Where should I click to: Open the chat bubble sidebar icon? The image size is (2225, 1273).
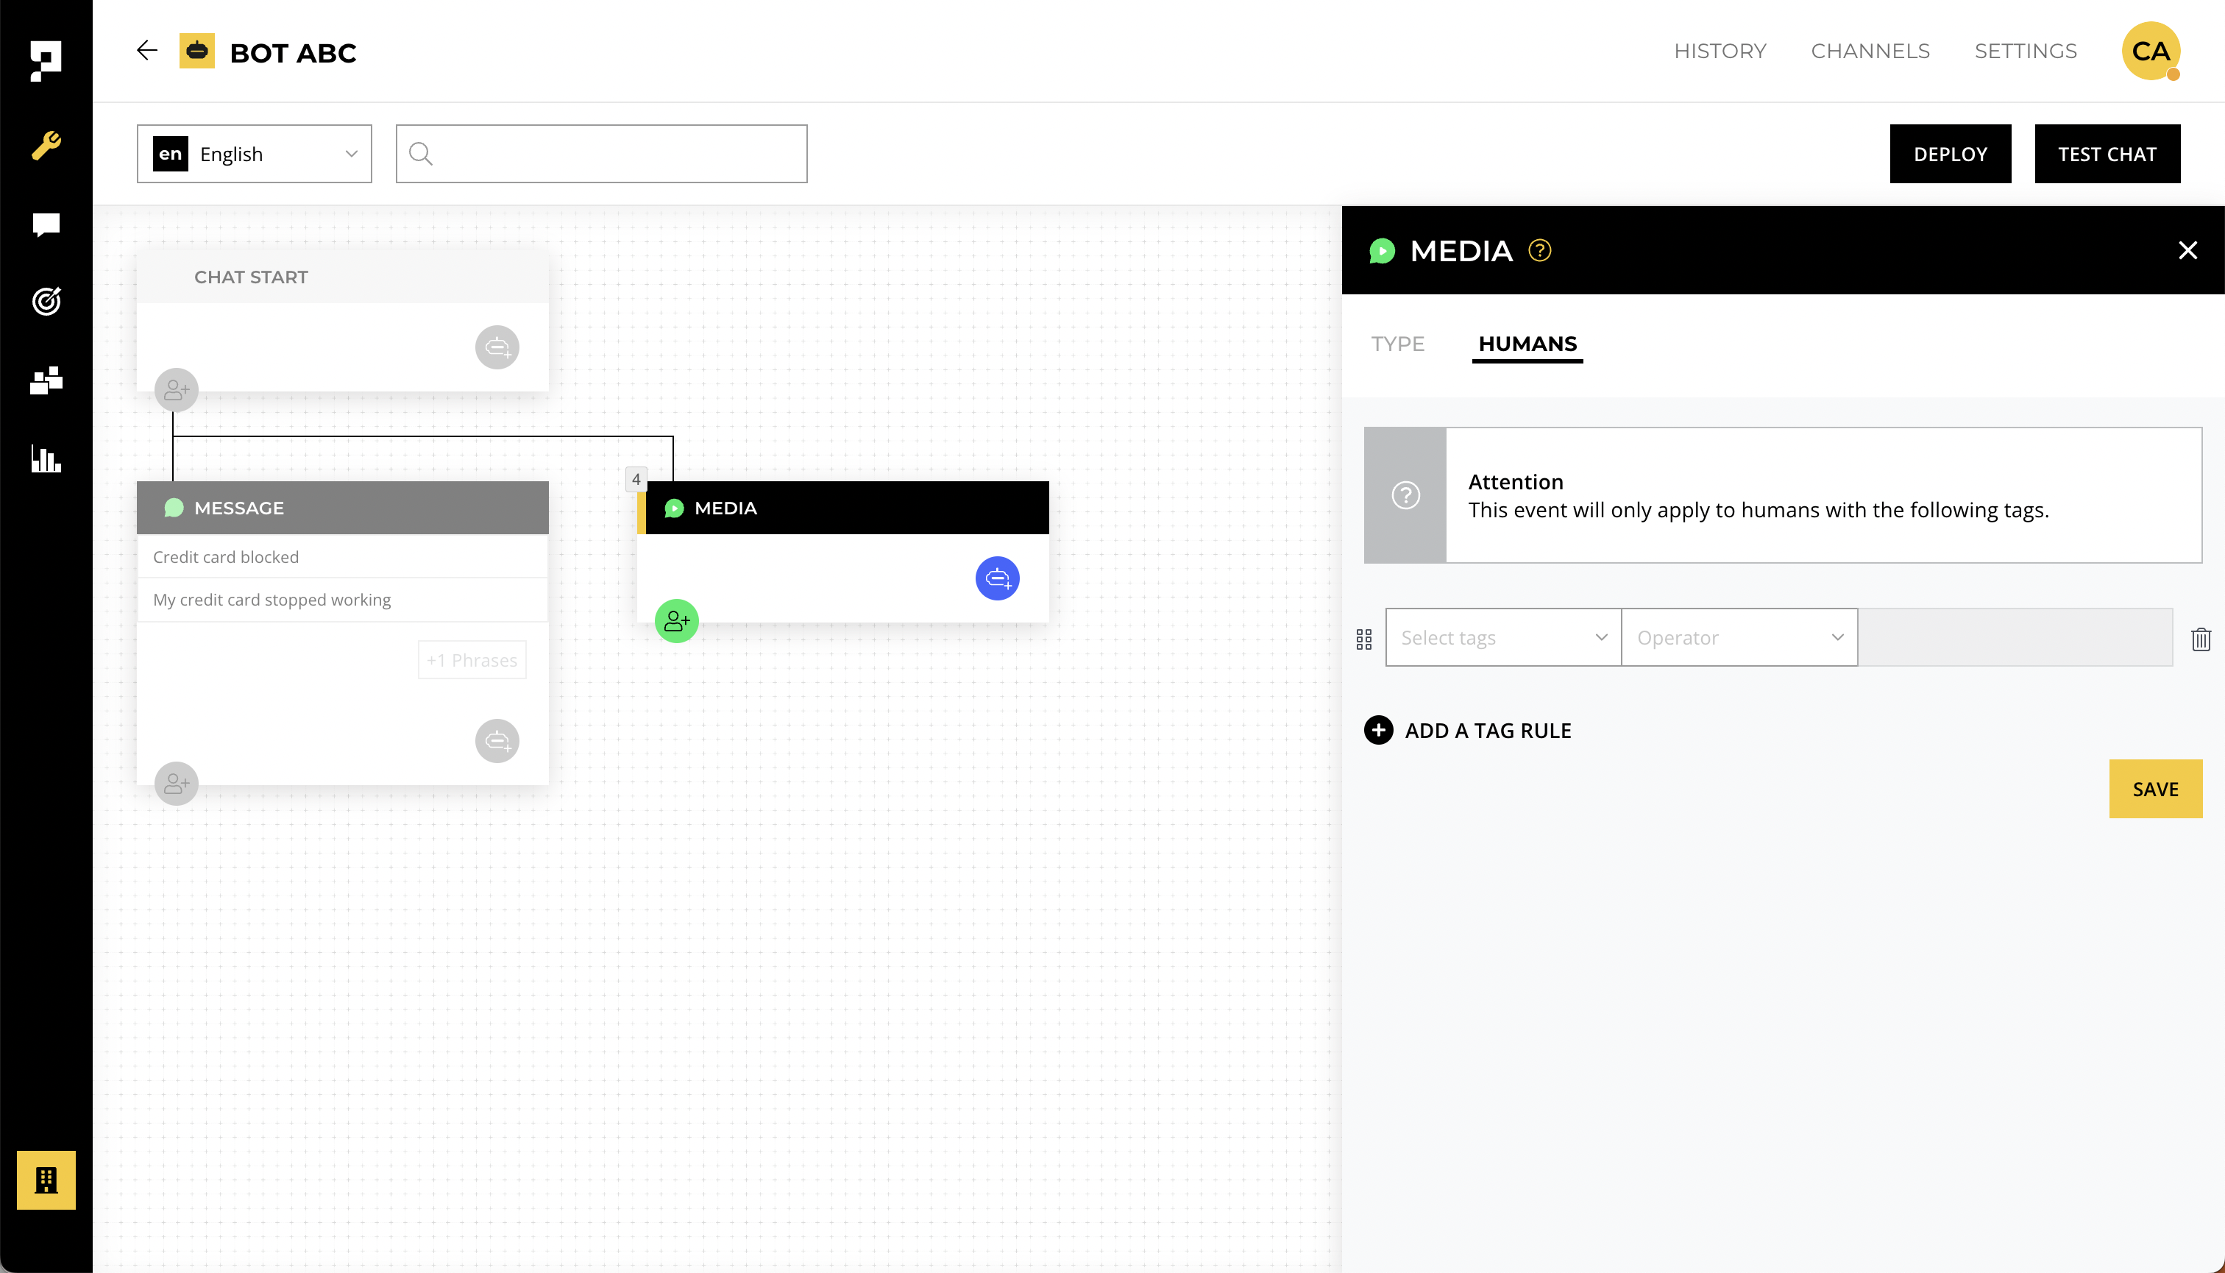46,224
